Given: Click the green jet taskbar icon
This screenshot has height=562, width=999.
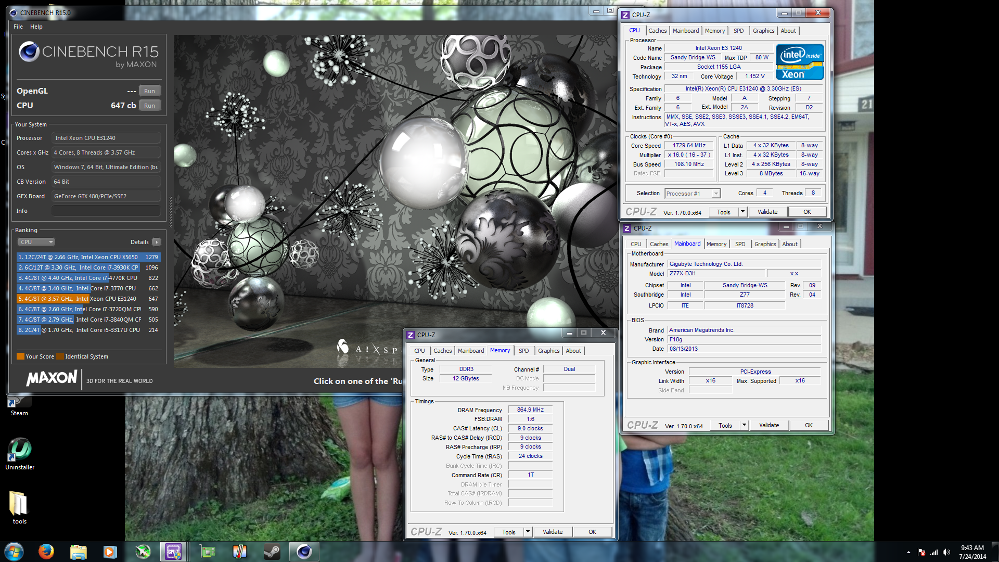Looking at the screenshot, I should click(143, 552).
